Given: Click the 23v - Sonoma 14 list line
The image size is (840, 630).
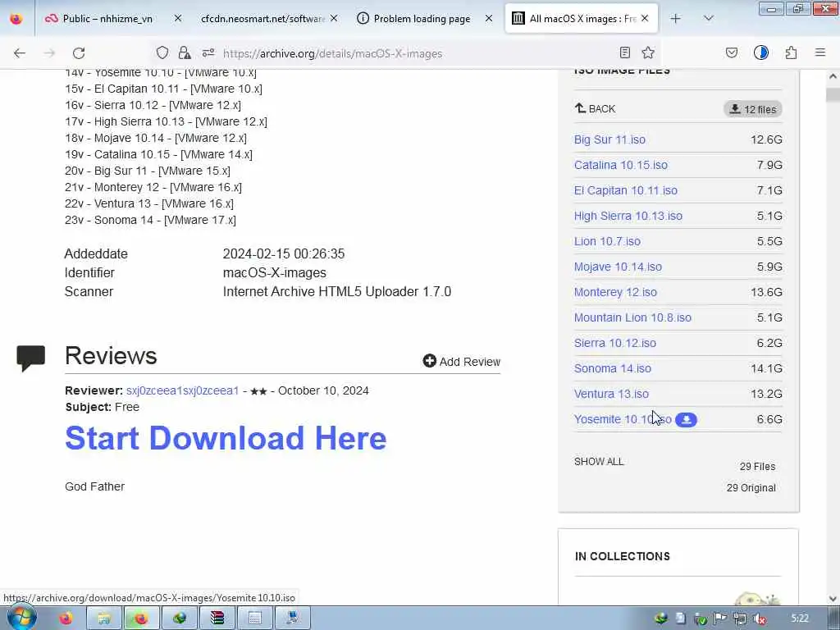Looking at the screenshot, I should (150, 220).
